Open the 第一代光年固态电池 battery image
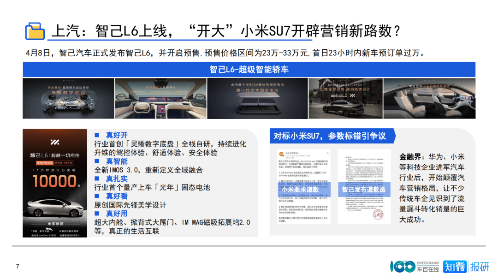The width and height of the screenshot is (498, 280). pos(258,99)
